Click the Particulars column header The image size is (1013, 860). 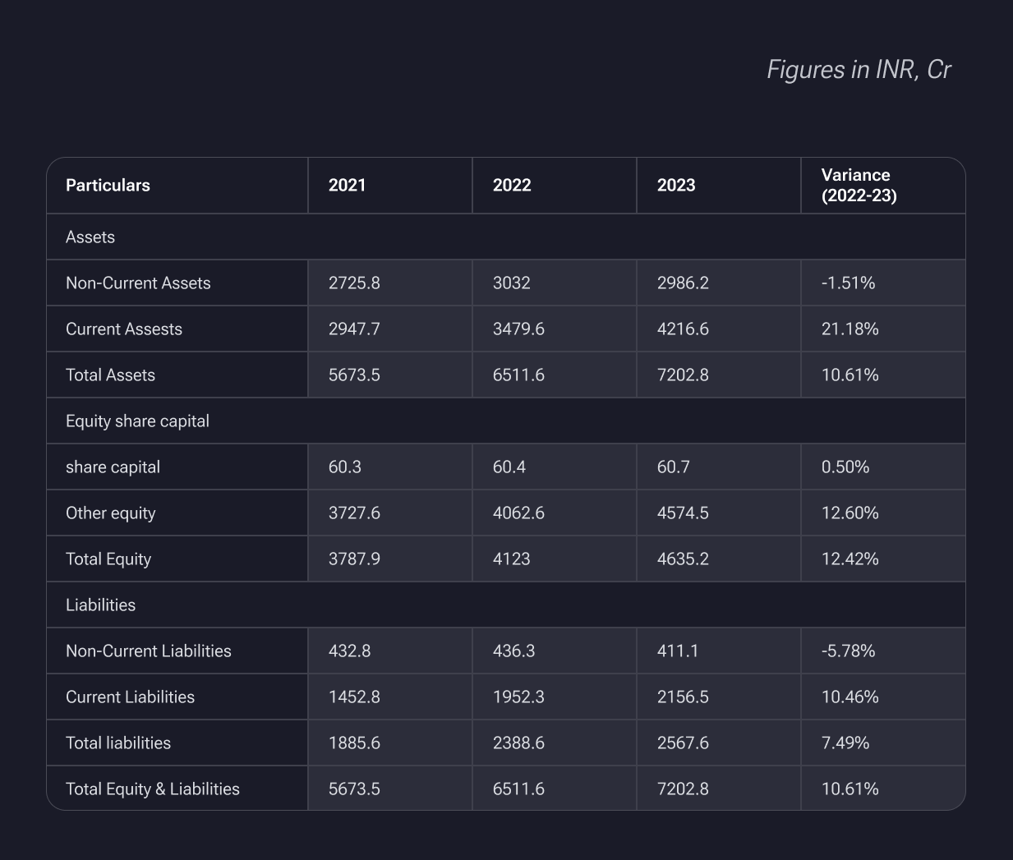108,186
